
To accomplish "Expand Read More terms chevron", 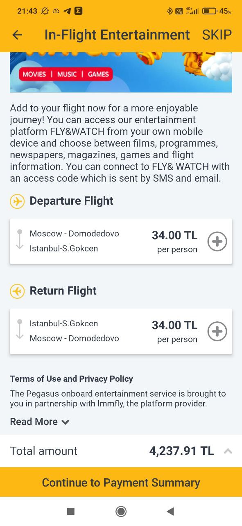I will tap(65, 422).
